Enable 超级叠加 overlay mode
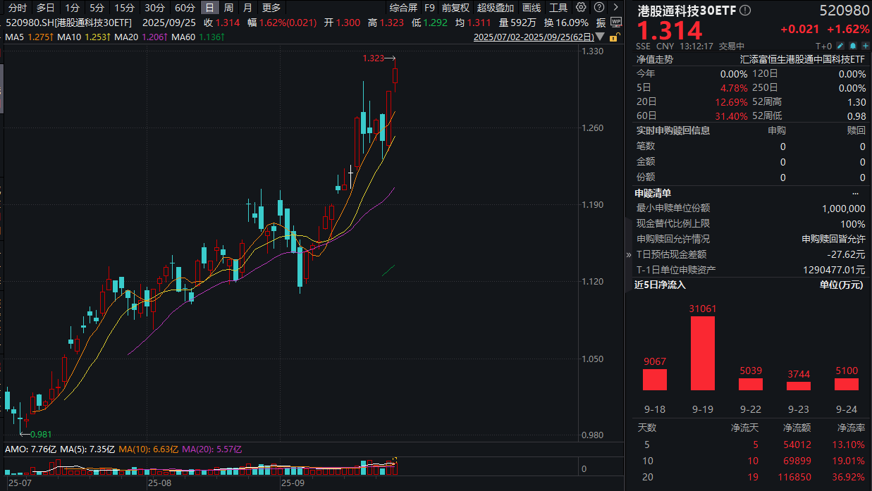 point(495,8)
